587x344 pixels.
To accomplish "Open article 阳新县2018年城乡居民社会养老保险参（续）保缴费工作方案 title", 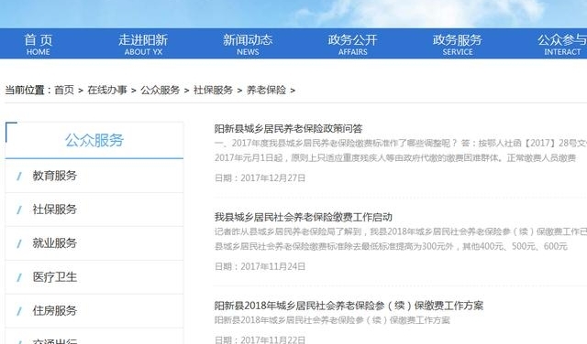I will click(x=349, y=306).
